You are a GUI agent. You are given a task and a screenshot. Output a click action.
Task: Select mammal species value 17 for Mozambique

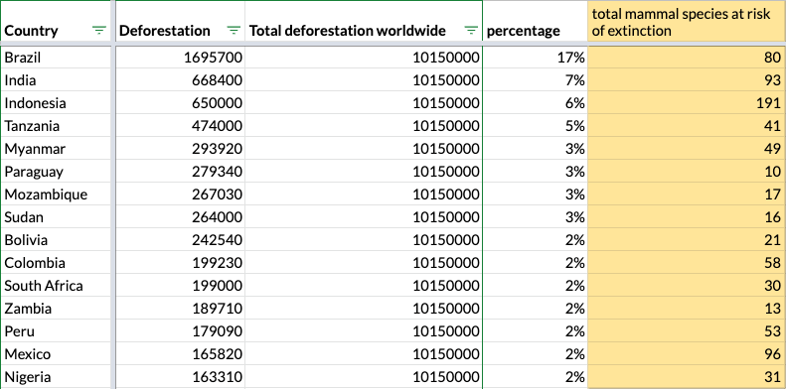click(x=687, y=194)
